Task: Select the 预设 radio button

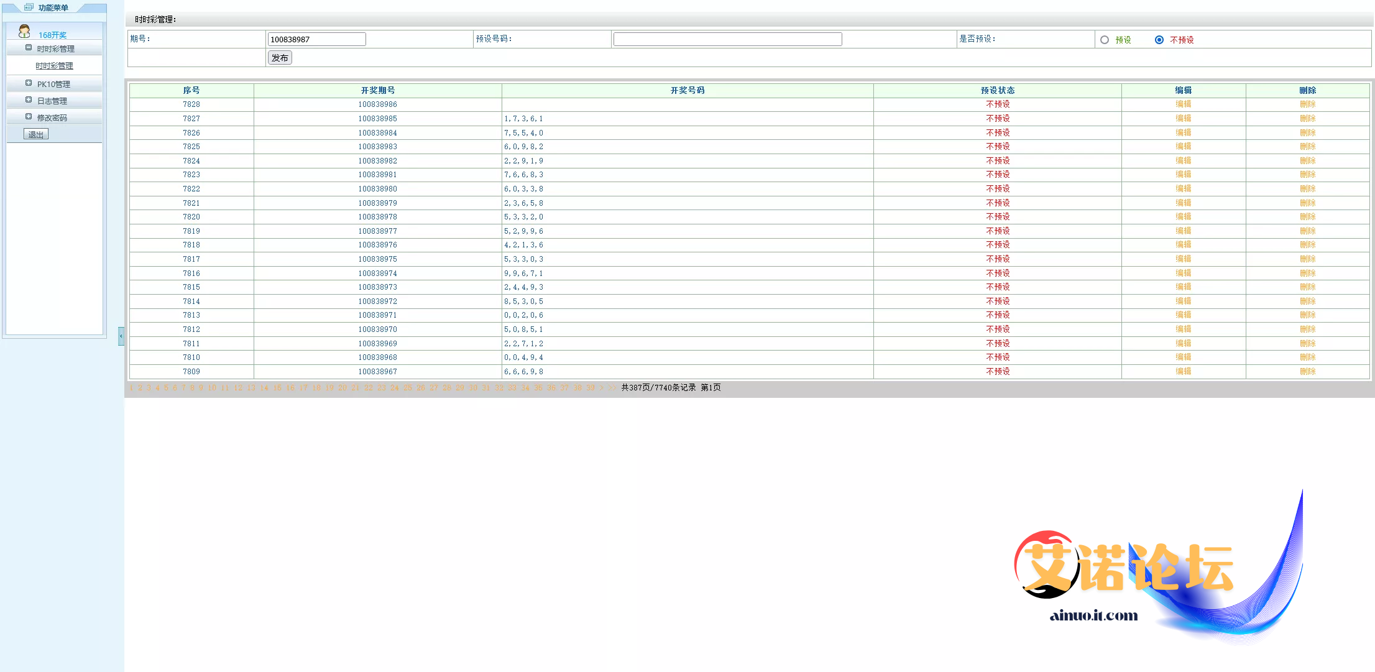Action: click(x=1105, y=40)
